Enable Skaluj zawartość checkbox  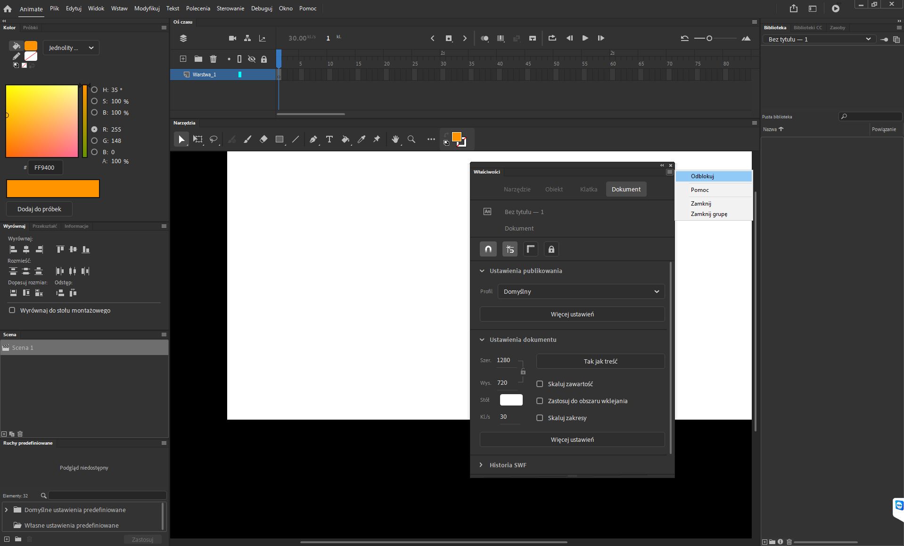539,384
